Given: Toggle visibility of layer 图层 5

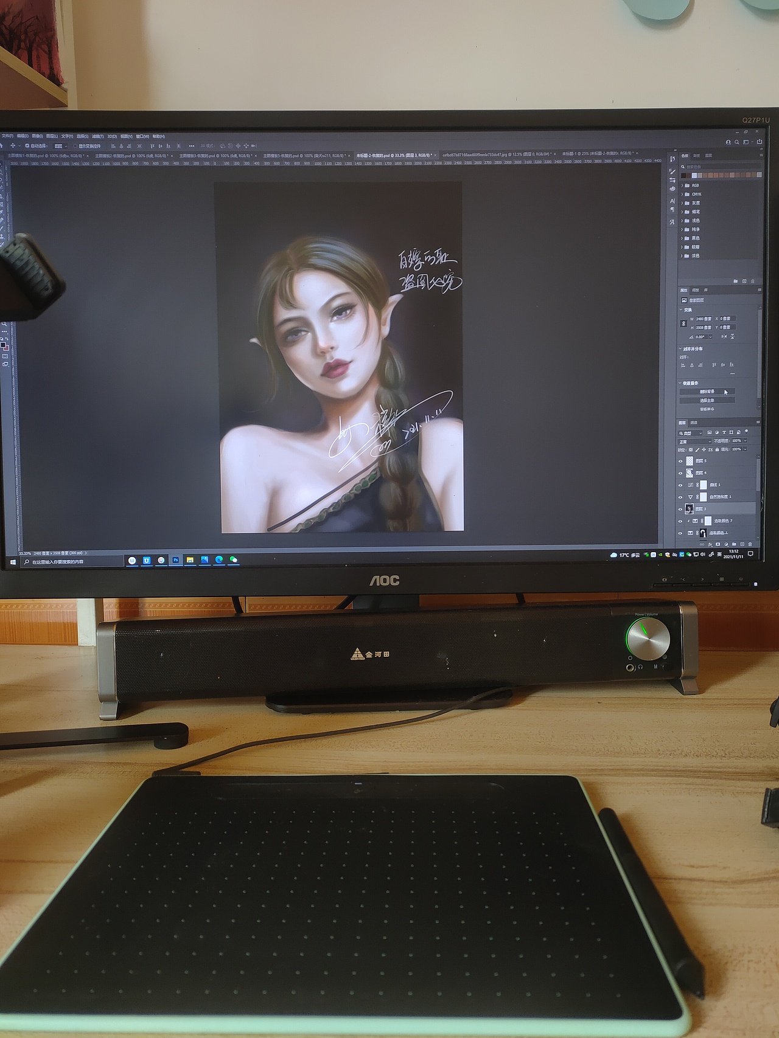Looking at the screenshot, I should pyautogui.click(x=680, y=461).
